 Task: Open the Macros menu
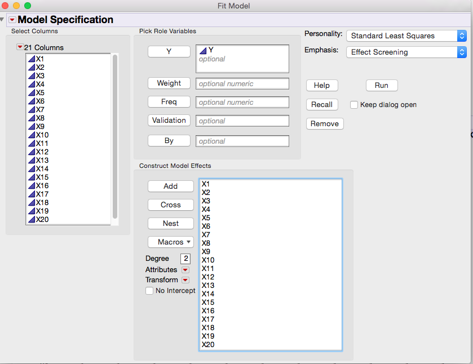click(170, 242)
